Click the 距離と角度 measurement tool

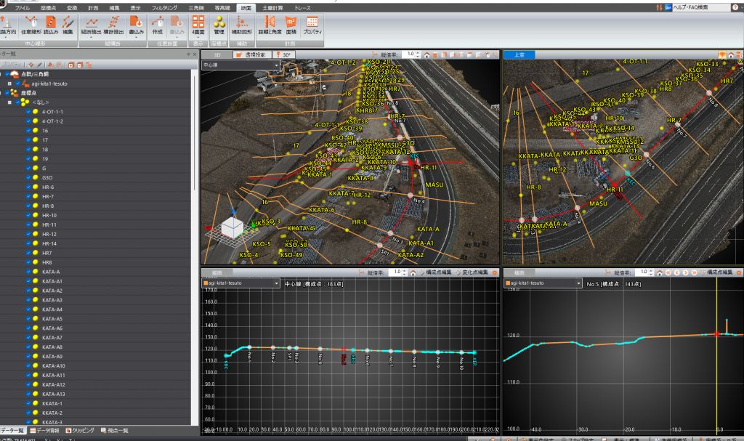[x=270, y=25]
